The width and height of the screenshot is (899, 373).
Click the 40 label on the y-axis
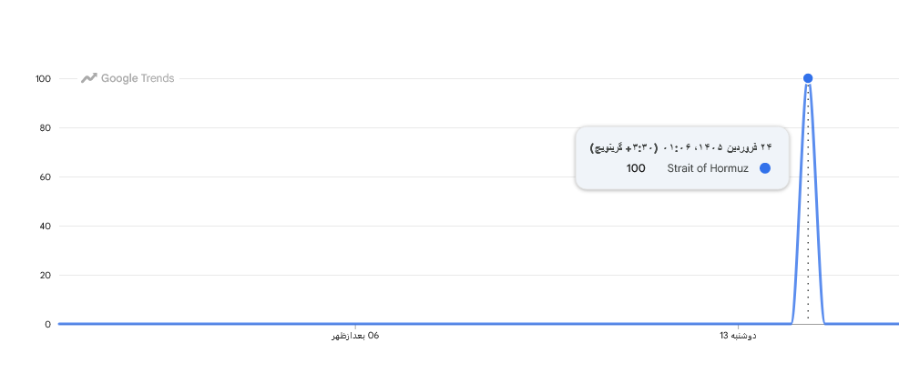pyautogui.click(x=46, y=227)
